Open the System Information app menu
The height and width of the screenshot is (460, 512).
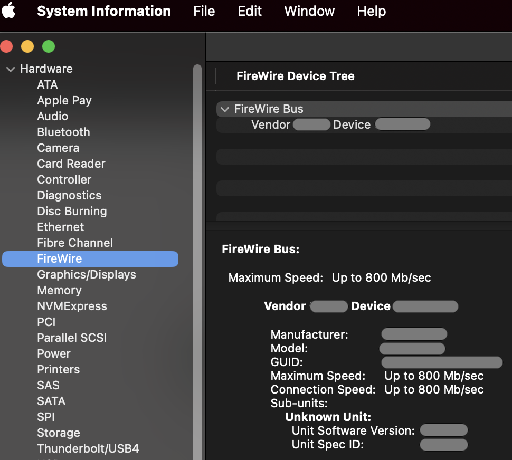[104, 11]
